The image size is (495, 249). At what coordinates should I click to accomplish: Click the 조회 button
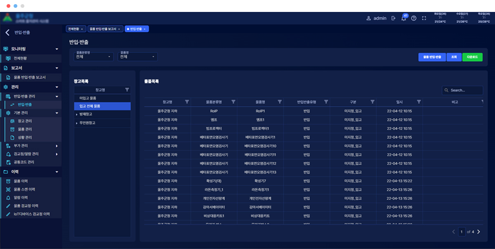[x=454, y=57]
